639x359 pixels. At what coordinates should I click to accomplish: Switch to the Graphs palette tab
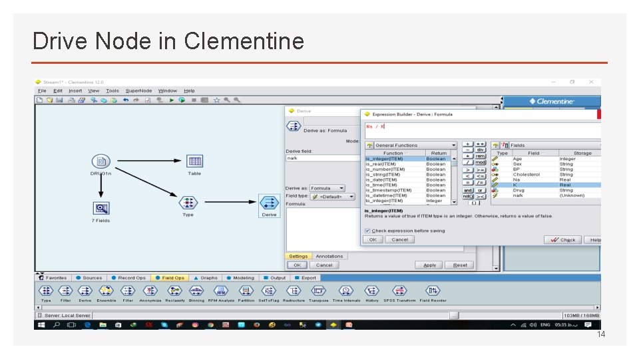(x=206, y=278)
